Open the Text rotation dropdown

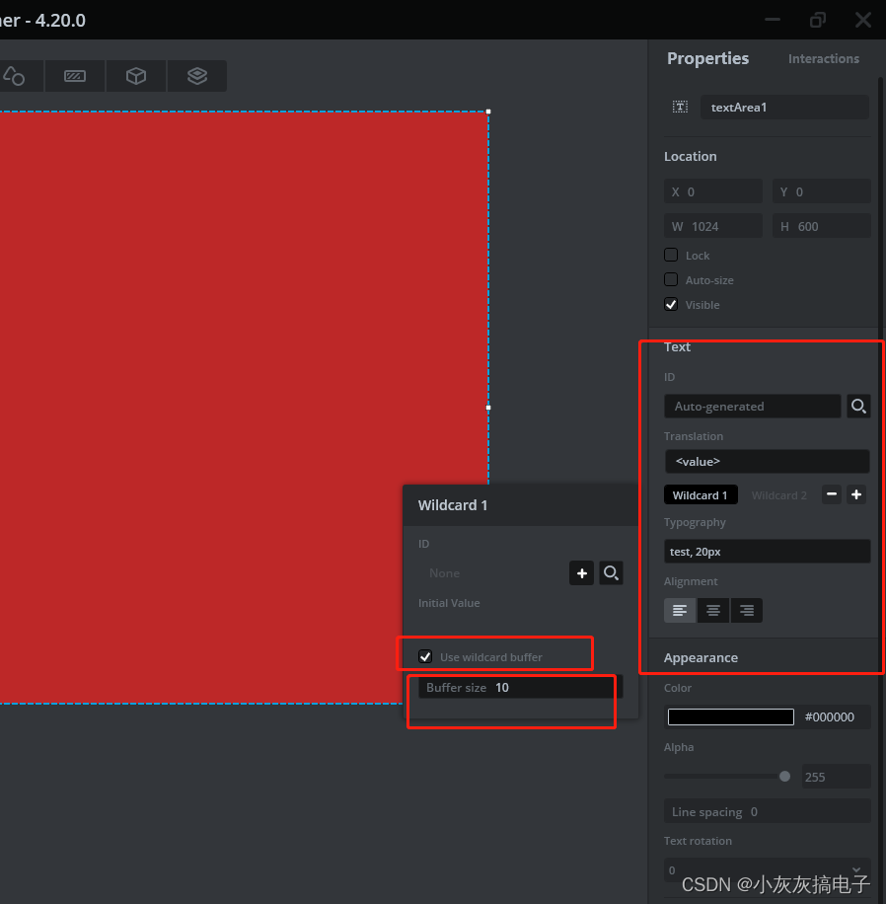768,870
